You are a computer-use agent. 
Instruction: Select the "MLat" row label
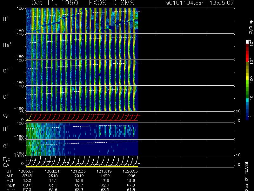click(x=11, y=189)
